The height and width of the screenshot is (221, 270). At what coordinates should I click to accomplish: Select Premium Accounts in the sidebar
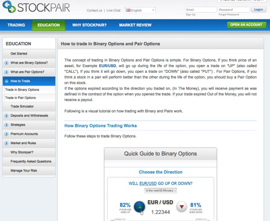pos(29,134)
